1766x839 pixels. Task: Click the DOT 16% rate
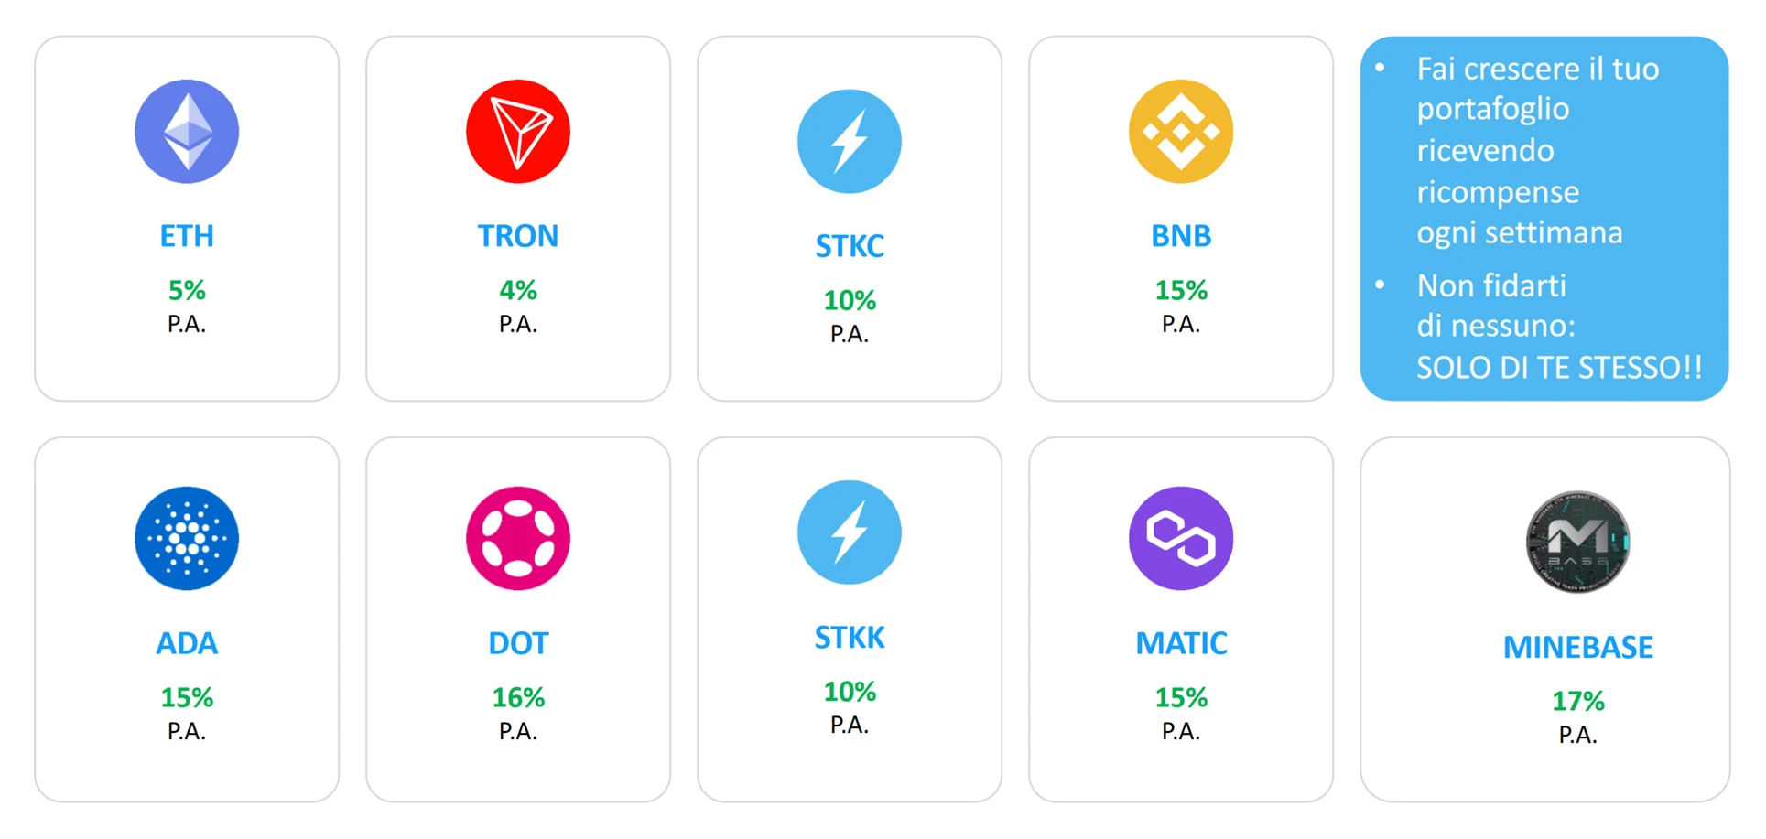tap(518, 698)
